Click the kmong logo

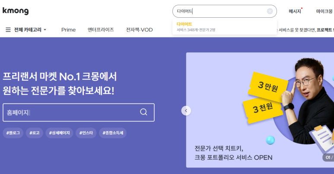click(x=16, y=11)
